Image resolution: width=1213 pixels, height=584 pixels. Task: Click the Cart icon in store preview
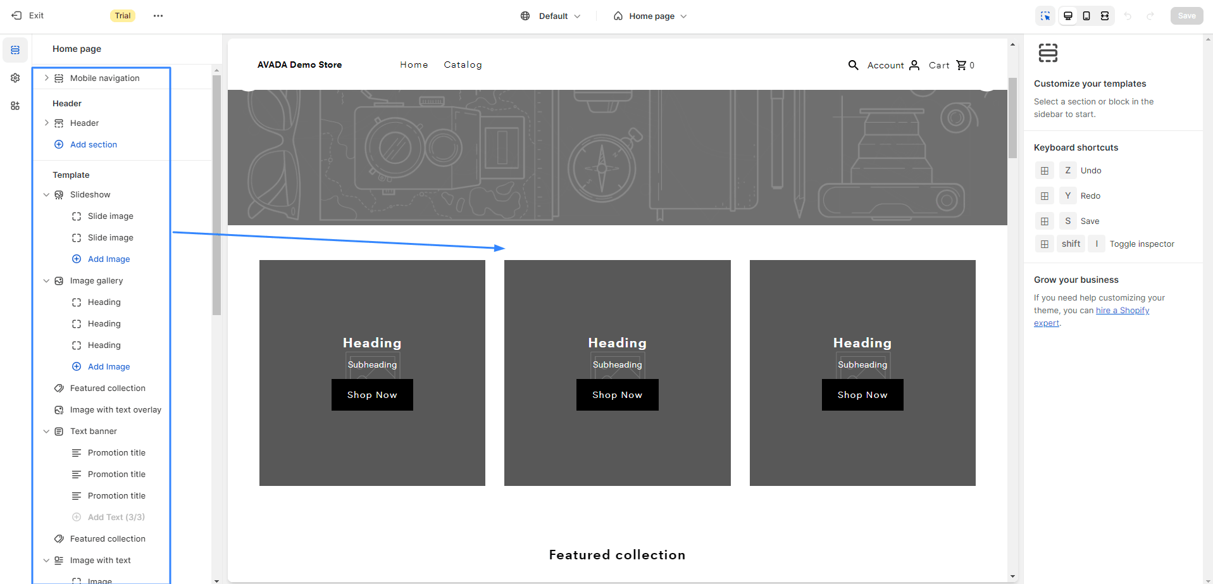pyautogui.click(x=961, y=65)
